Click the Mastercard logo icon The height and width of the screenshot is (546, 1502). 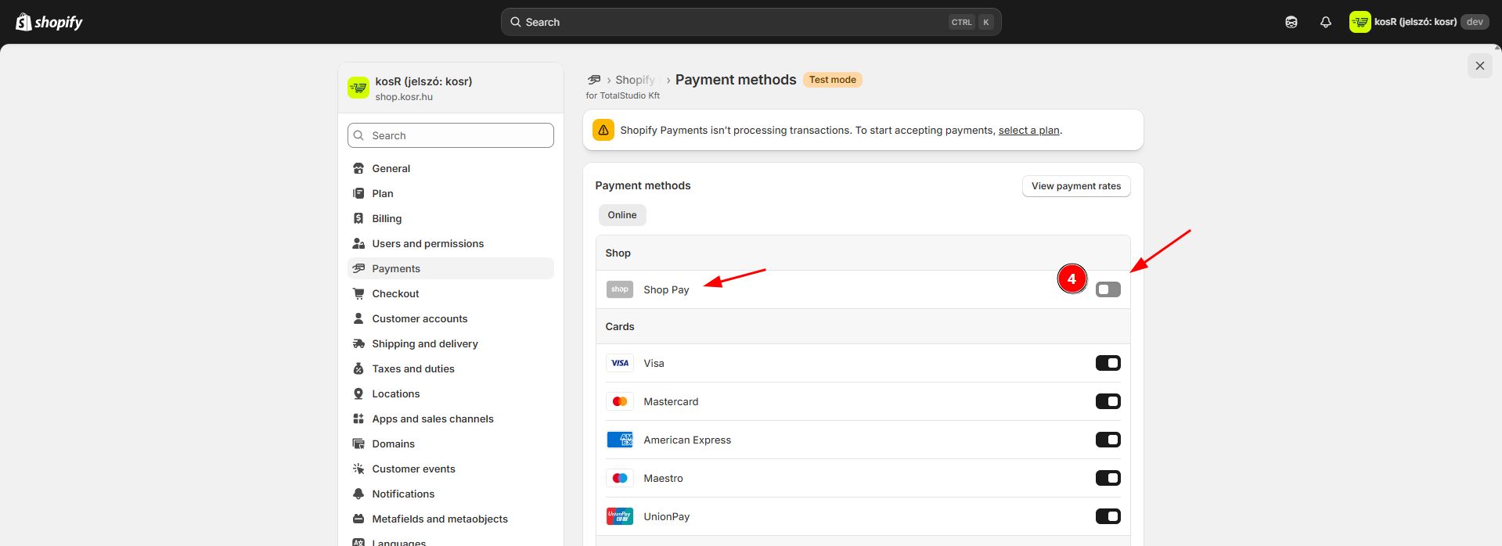(619, 401)
